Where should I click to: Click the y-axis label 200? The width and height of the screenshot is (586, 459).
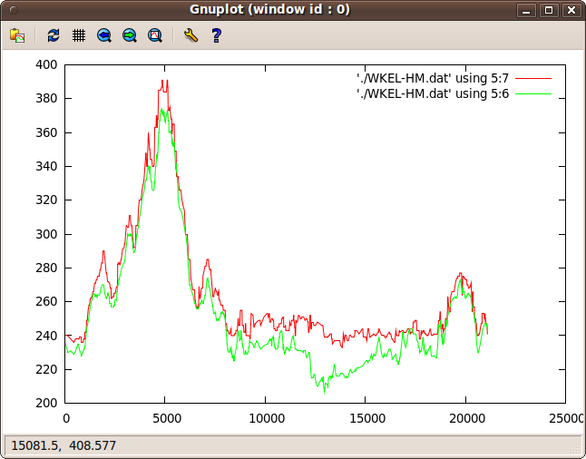46,403
